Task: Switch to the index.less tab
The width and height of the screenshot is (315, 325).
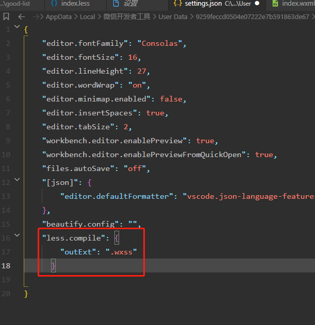Action: [x=75, y=4]
